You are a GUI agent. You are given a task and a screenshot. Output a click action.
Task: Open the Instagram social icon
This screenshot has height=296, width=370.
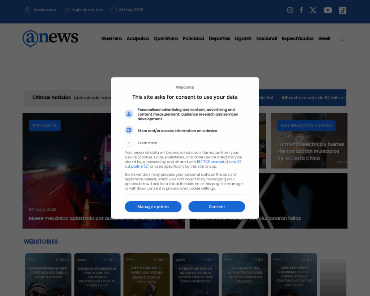pos(290,10)
